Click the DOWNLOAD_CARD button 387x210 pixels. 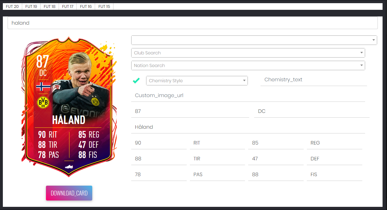coord(69,193)
